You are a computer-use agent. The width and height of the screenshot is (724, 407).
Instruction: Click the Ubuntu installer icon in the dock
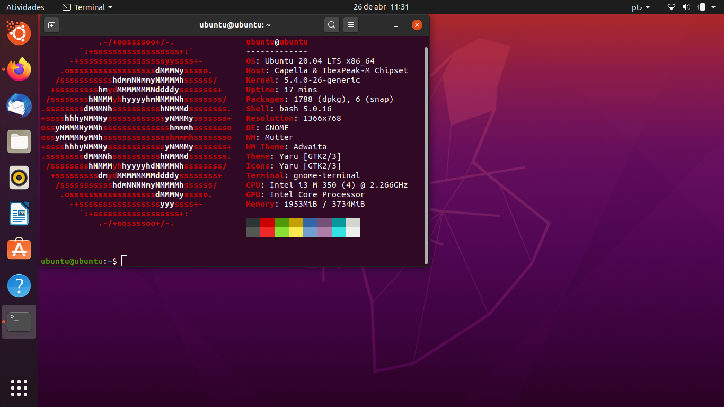tap(19, 33)
